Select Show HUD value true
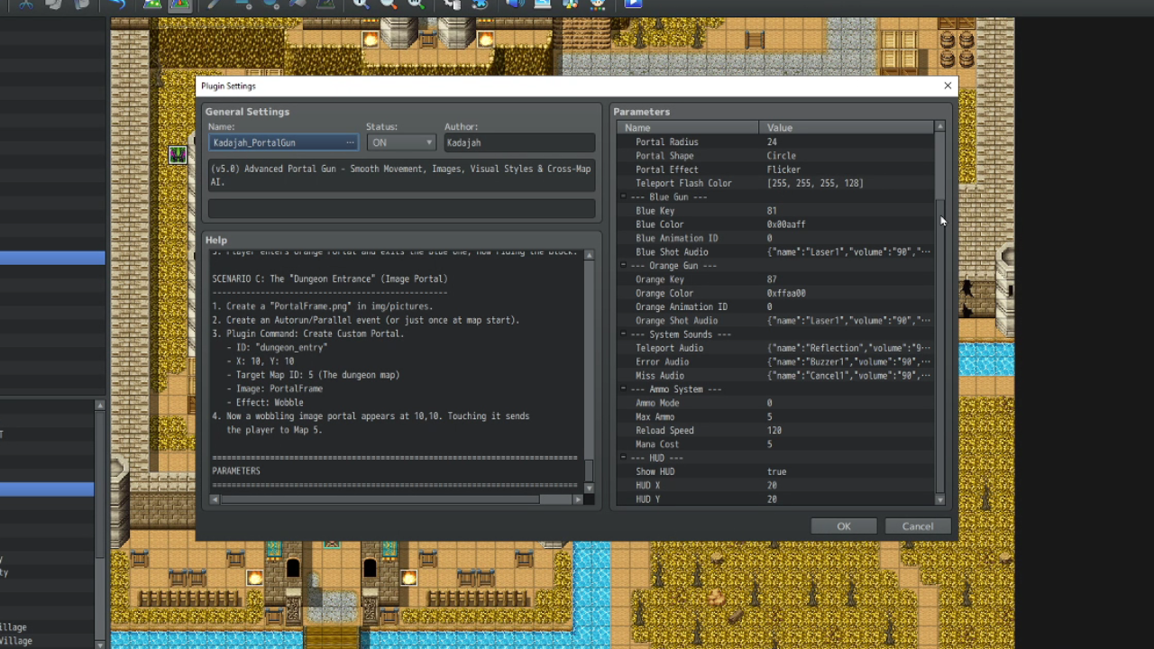1154x649 pixels. [x=776, y=471]
